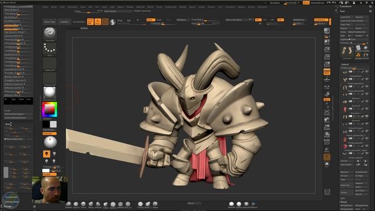Screen dimensions: 375x211
Task: Click the ZoomD view icon
Action: pyautogui.click(x=327, y=127)
